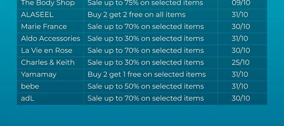
Task: Select Charles & Keith row label
Action: pyautogui.click(x=48, y=62)
